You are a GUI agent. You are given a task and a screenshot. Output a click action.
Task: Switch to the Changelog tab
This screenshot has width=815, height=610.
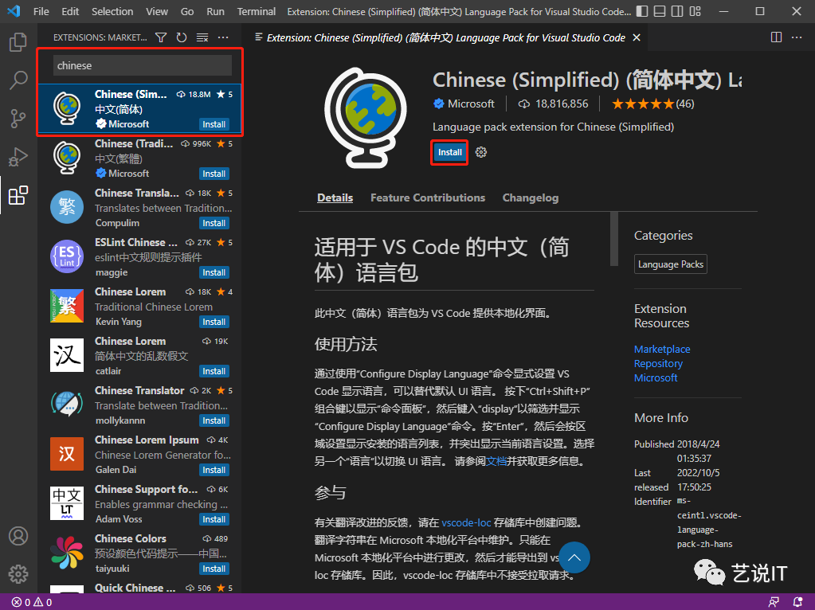coord(530,197)
